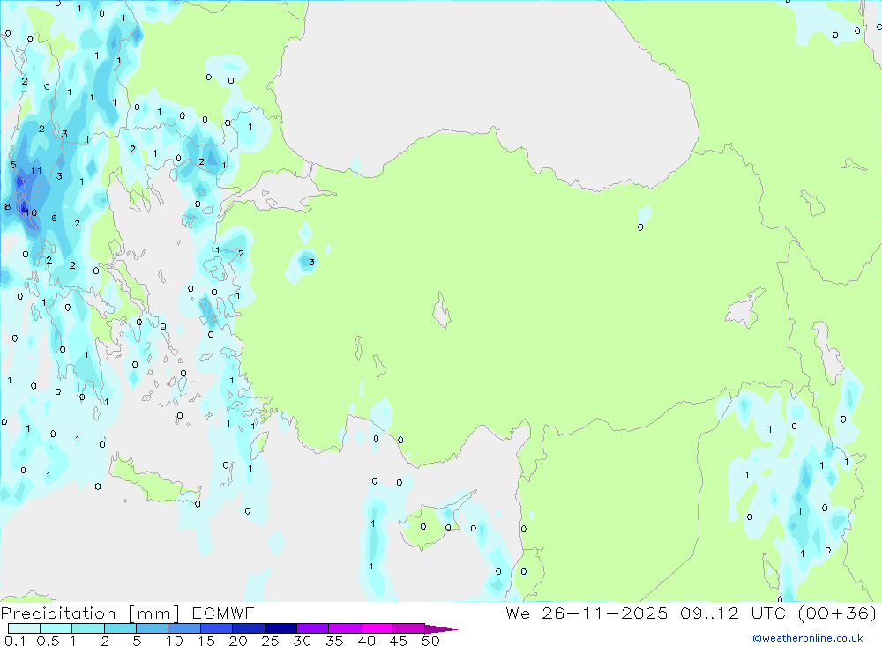Screen dimensions: 882x646
Task: Click the legend tick label '0.1'
Action: pos(15,641)
